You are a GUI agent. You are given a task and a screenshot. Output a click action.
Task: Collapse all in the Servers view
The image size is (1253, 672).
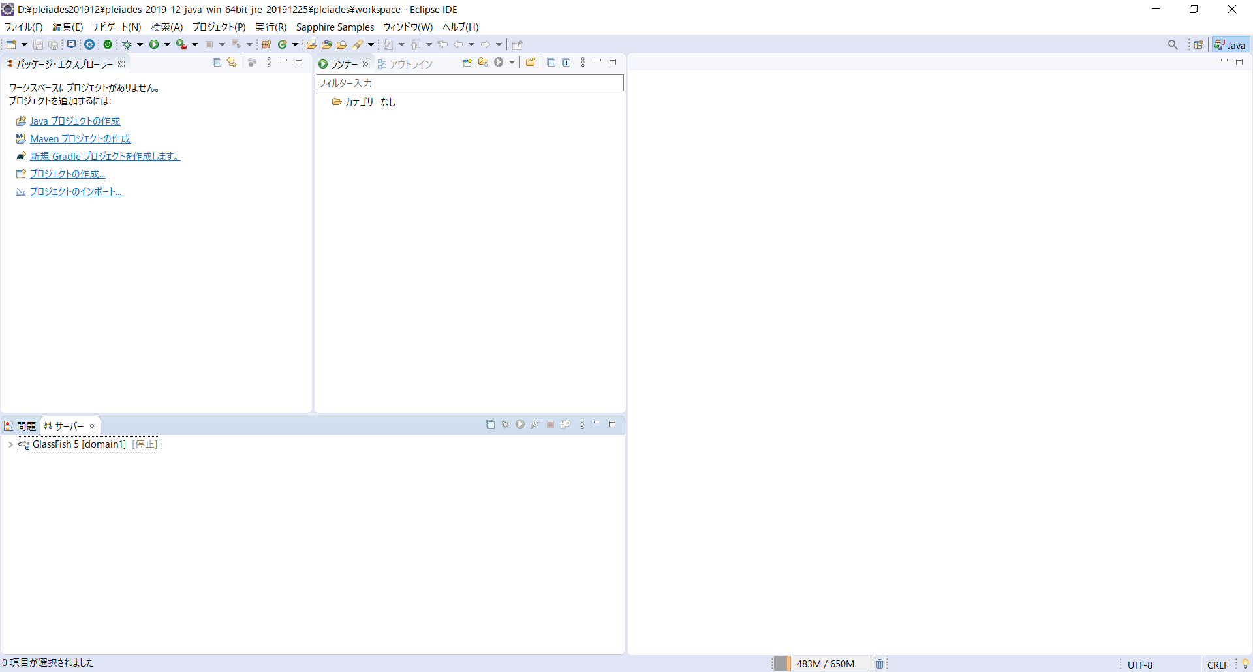point(491,425)
